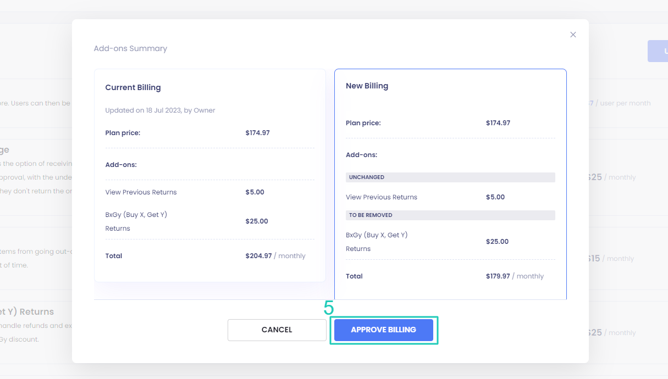Cancel the billing change
The height and width of the screenshot is (379, 668).
(x=277, y=330)
